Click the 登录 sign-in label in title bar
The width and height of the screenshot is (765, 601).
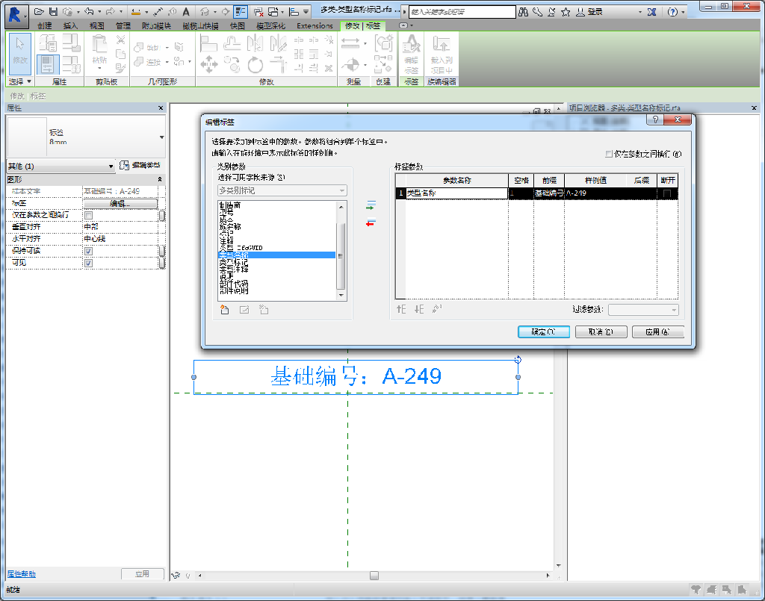click(595, 12)
